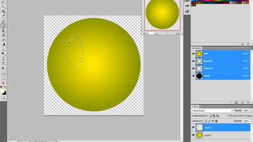Select the Pen tool
The height and width of the screenshot is (142, 253).
click(x=3, y=59)
